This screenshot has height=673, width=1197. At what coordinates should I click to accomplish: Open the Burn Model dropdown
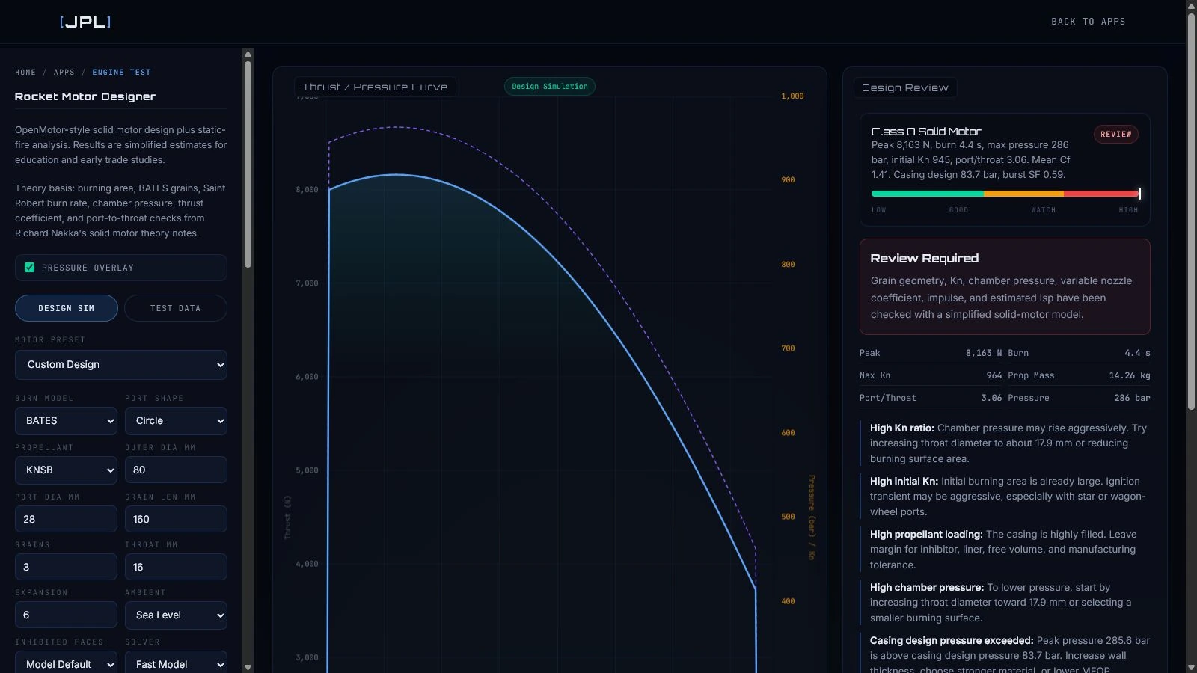pyautogui.click(x=66, y=421)
